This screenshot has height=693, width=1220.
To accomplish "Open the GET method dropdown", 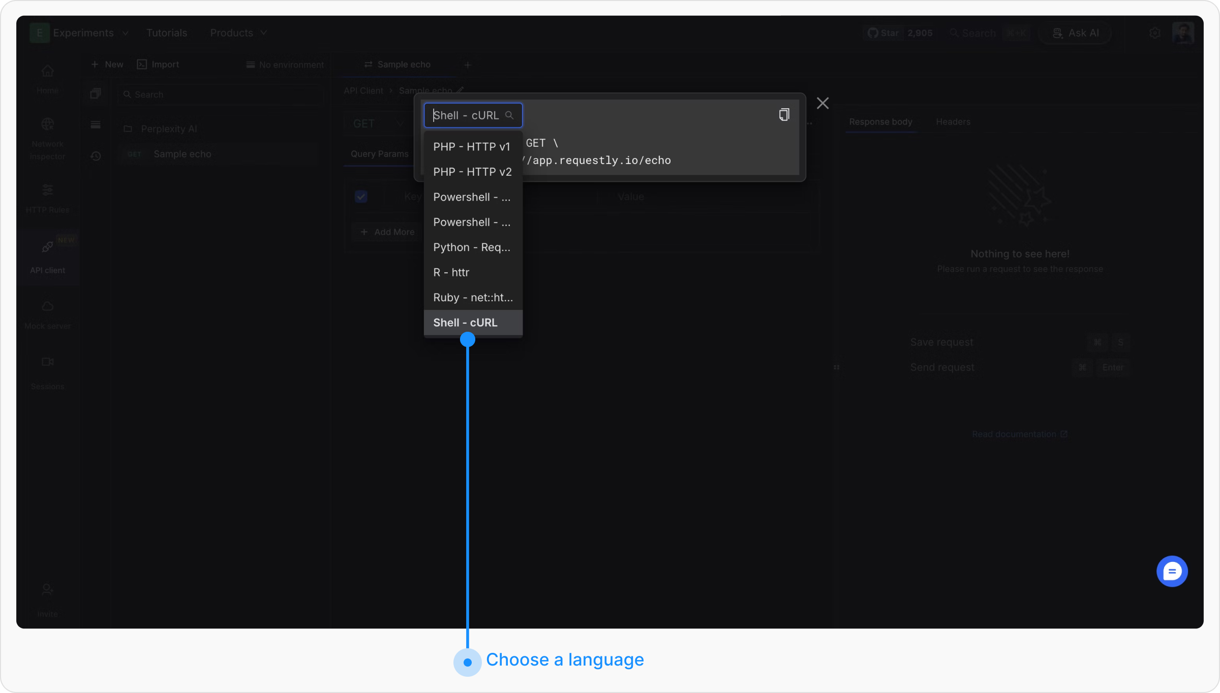I will 379,124.
